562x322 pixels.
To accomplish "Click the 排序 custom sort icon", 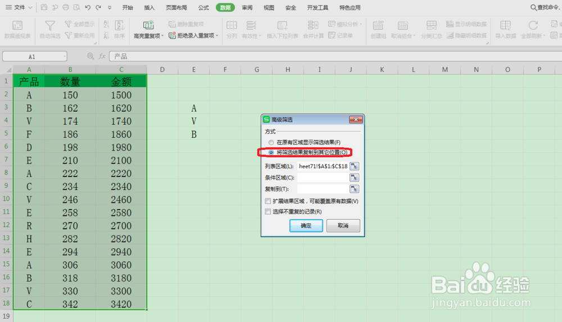I will (119, 25).
